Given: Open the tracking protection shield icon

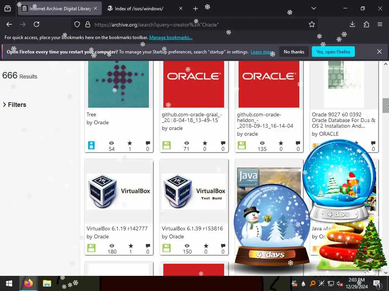Looking at the screenshot, I should 77,25.
